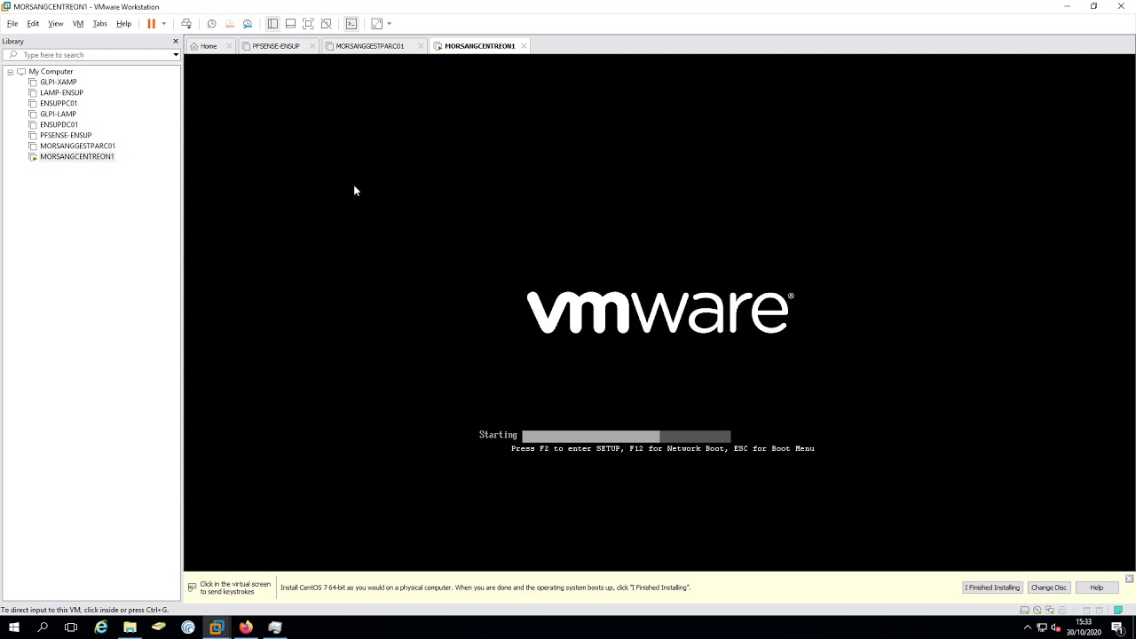Click the hard disk device status icon
This screenshot has width=1136, height=639.
click(1024, 611)
